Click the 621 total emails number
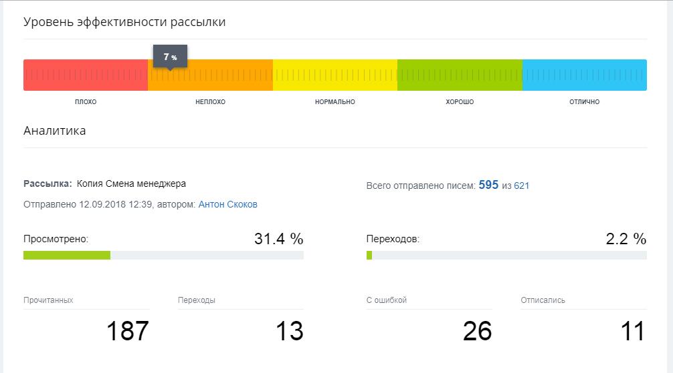Screen dimensions: 673x373 (x=521, y=185)
